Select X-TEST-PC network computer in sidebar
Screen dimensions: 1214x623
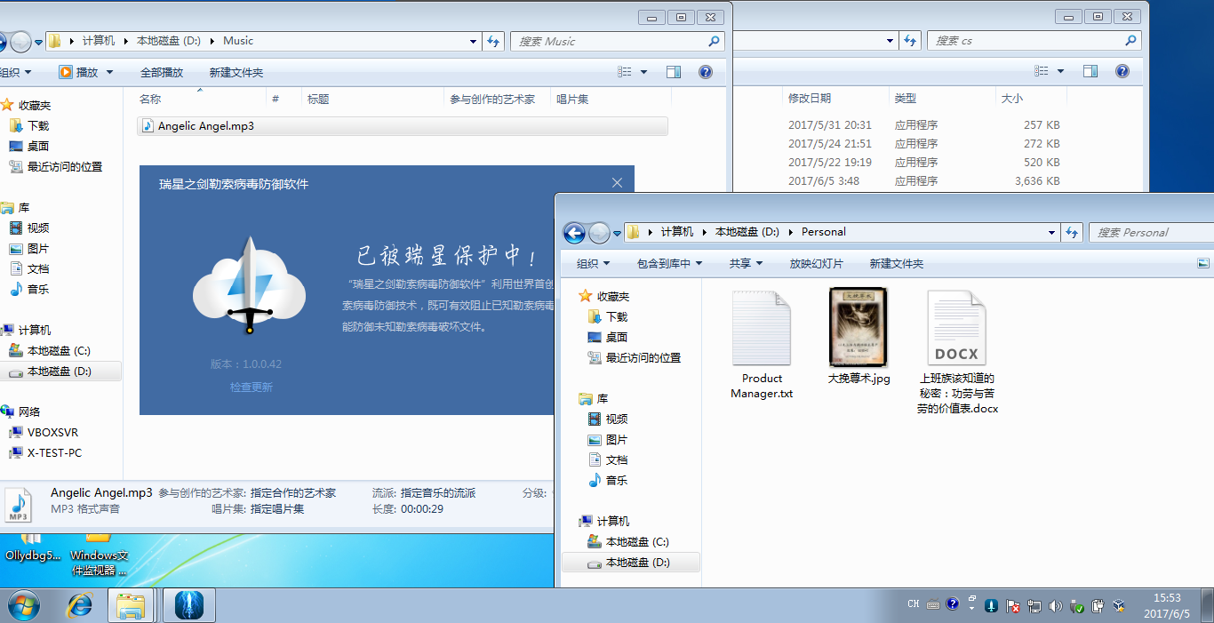pyautogui.click(x=54, y=453)
